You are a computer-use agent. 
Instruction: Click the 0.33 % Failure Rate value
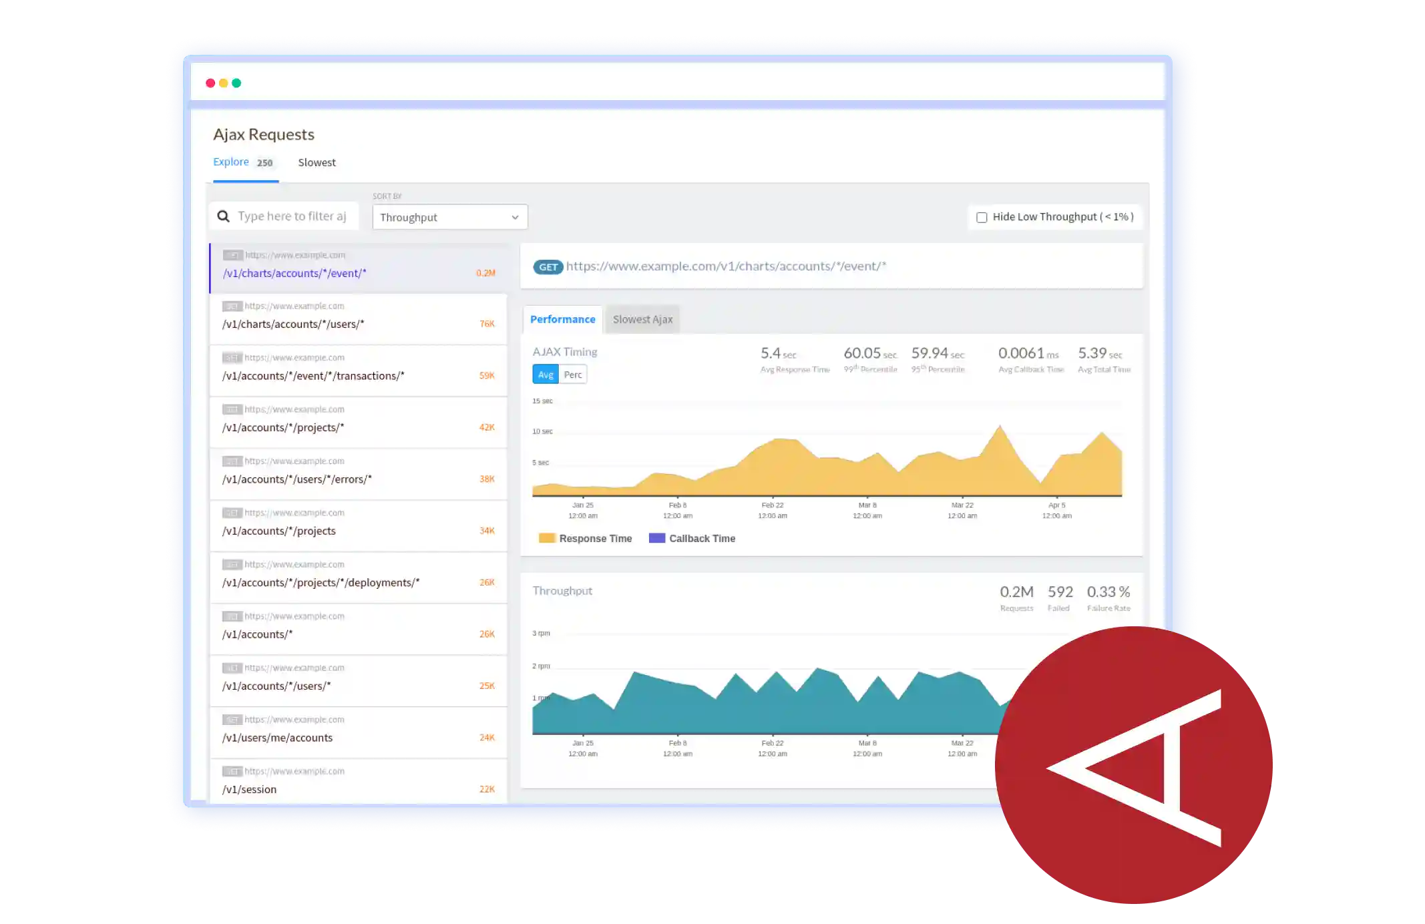1108,592
